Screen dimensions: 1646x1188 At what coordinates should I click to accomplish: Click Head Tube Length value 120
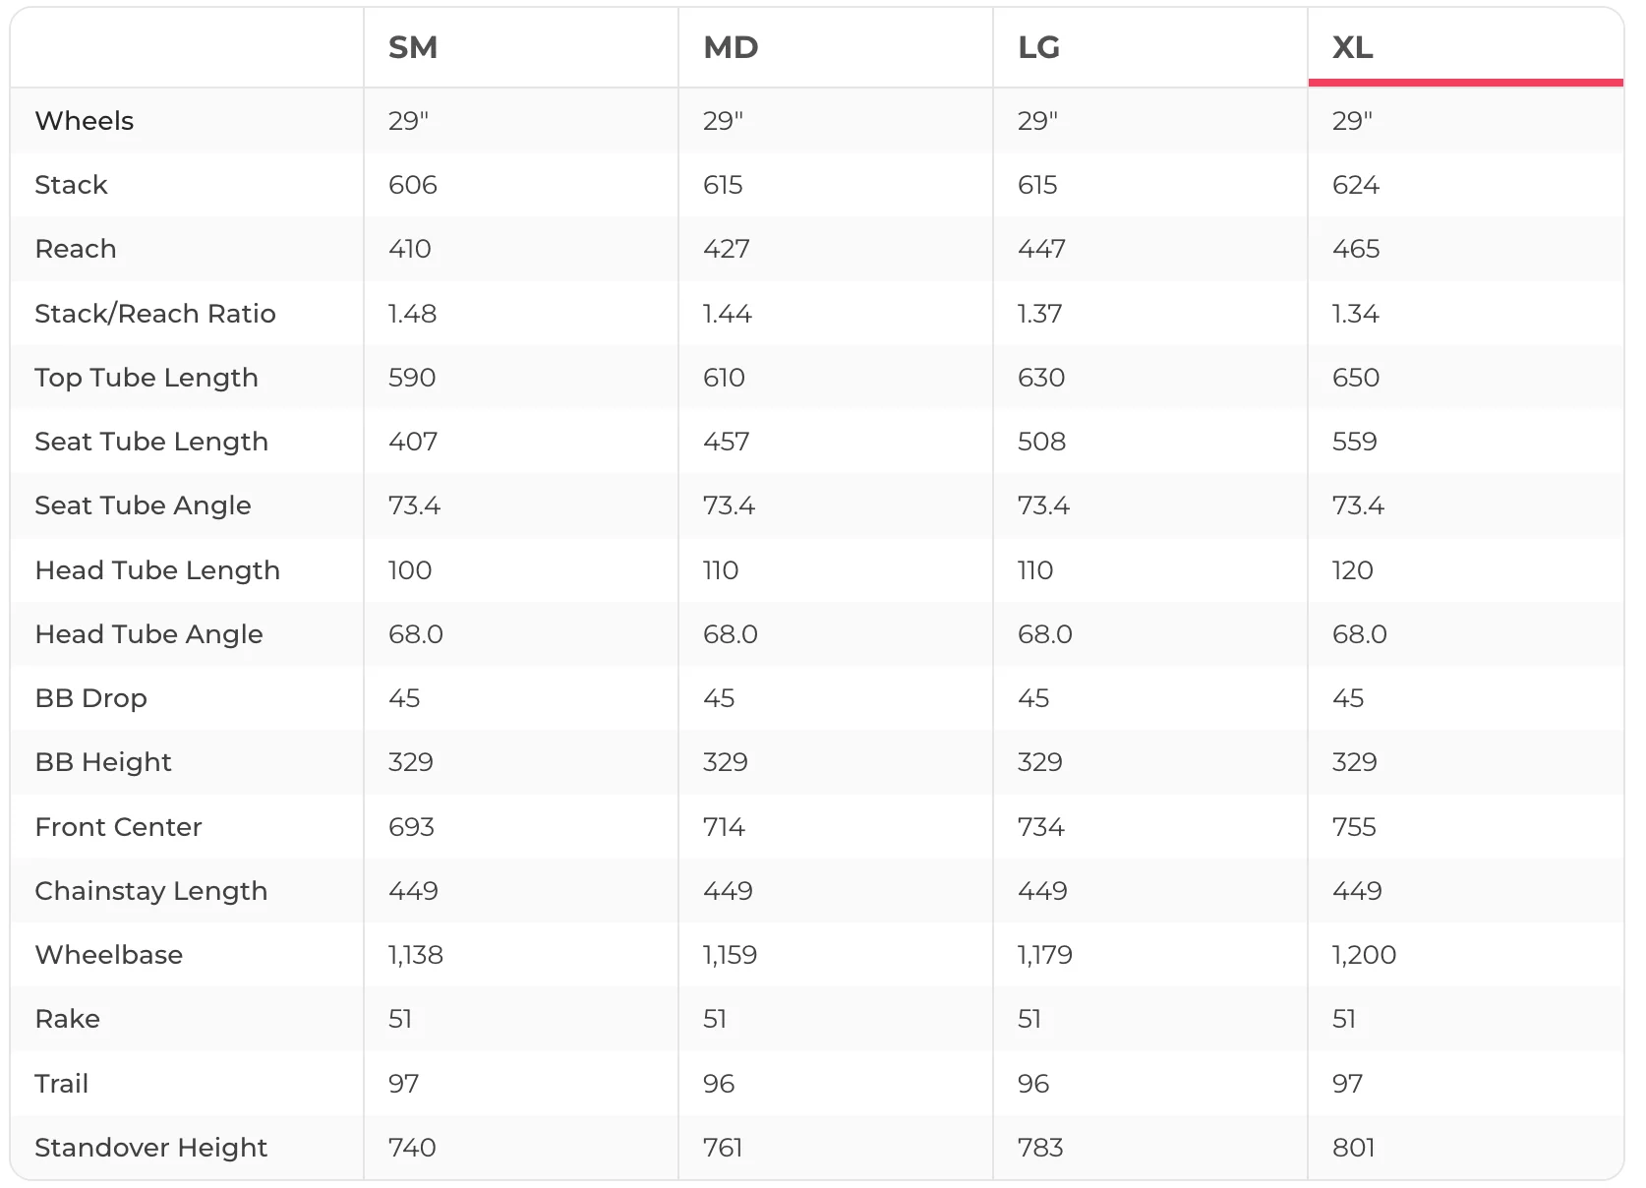(1352, 570)
